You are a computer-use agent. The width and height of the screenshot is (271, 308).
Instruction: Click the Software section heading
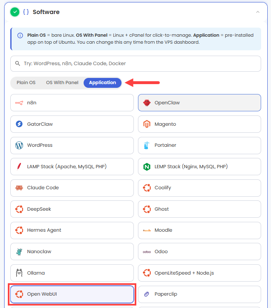point(46,12)
